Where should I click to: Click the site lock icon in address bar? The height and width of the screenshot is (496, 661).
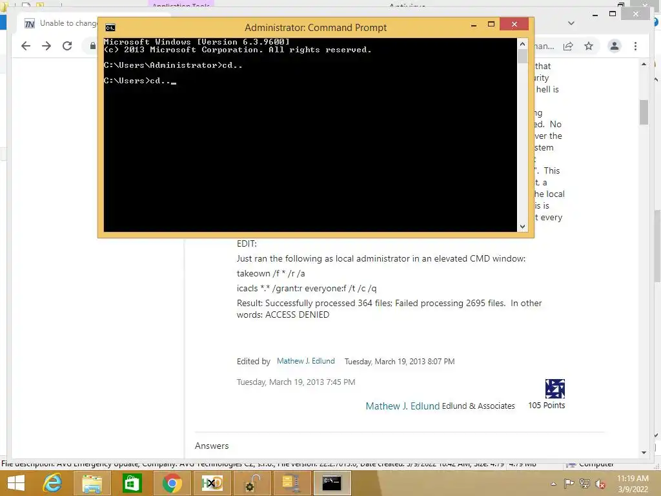coord(93,46)
